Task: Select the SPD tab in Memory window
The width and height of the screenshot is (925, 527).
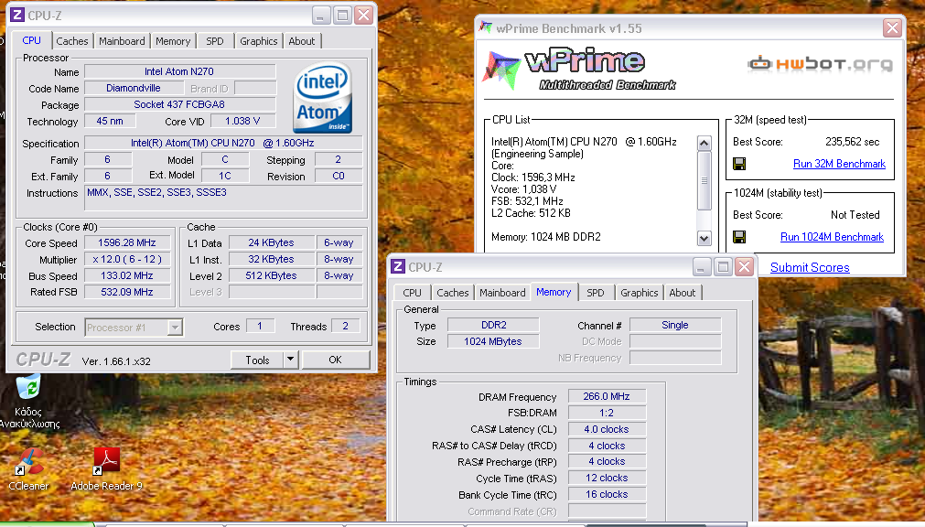Action: tap(596, 293)
